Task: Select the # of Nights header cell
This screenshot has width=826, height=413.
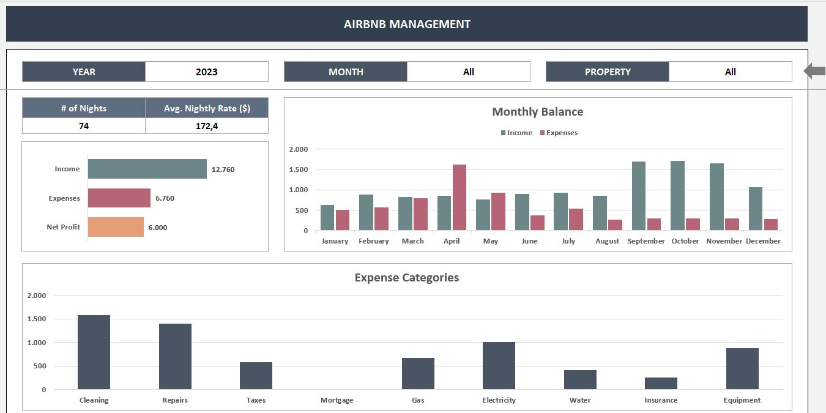Action: [x=84, y=108]
